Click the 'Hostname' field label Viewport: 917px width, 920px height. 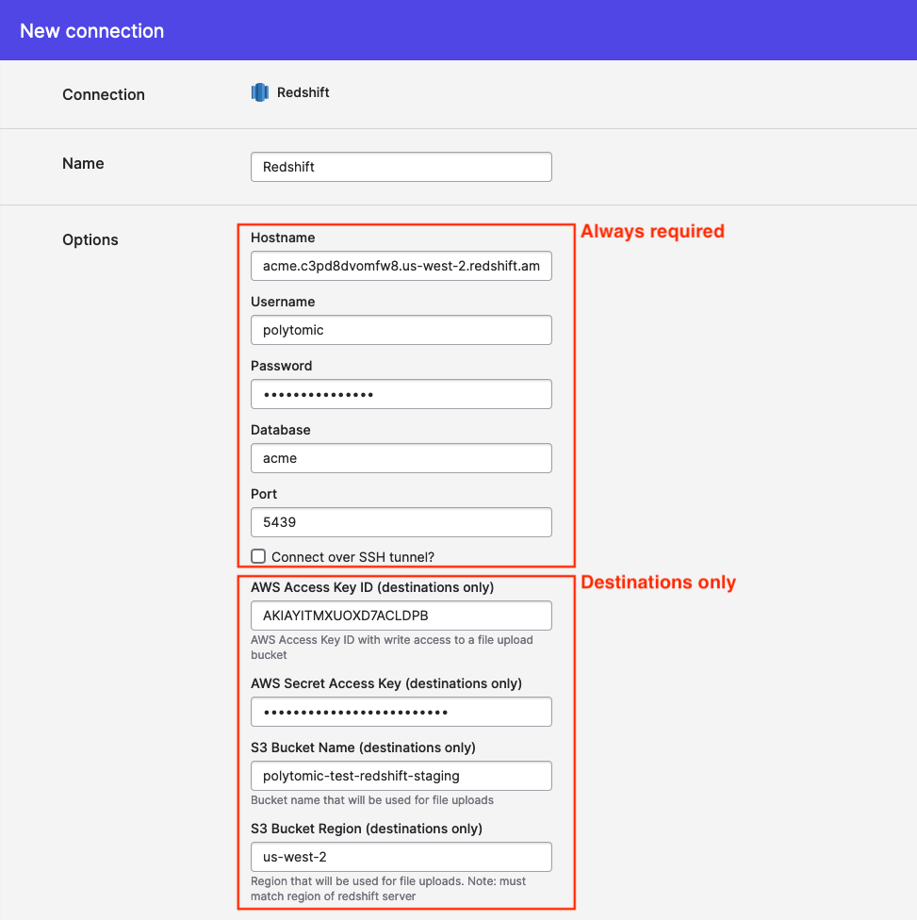(x=283, y=238)
